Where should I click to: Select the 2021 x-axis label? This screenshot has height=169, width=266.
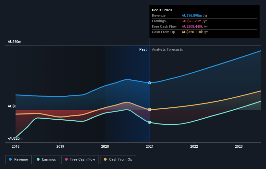pyautogui.click(x=149, y=146)
